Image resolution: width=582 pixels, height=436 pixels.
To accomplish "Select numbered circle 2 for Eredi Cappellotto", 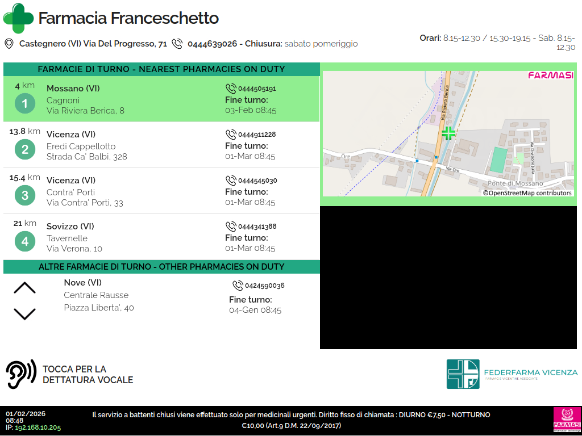I will (x=24, y=150).
